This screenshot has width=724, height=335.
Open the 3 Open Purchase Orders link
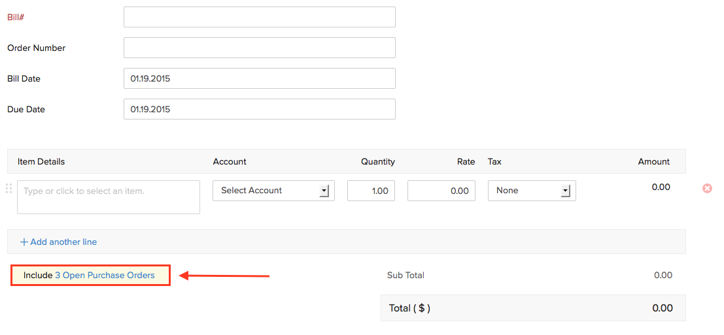point(109,276)
